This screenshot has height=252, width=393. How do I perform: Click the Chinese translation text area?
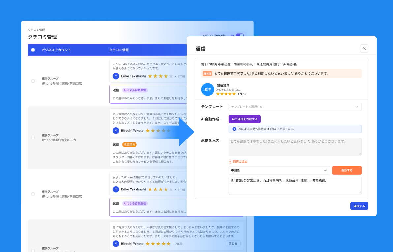[x=295, y=186]
